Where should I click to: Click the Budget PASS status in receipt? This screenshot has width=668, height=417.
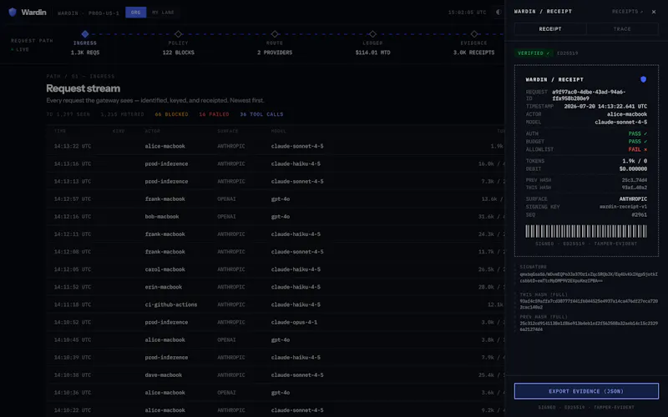(x=637, y=141)
